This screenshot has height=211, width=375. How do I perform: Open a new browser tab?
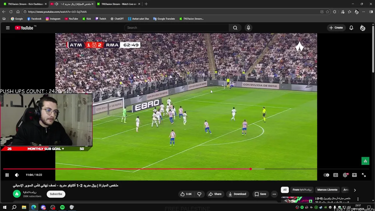[146, 4]
